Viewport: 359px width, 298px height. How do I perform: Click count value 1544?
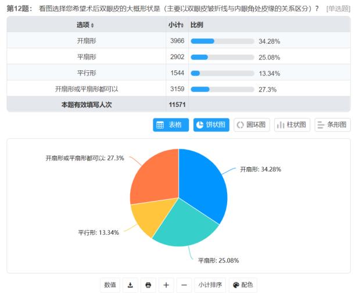177,73
